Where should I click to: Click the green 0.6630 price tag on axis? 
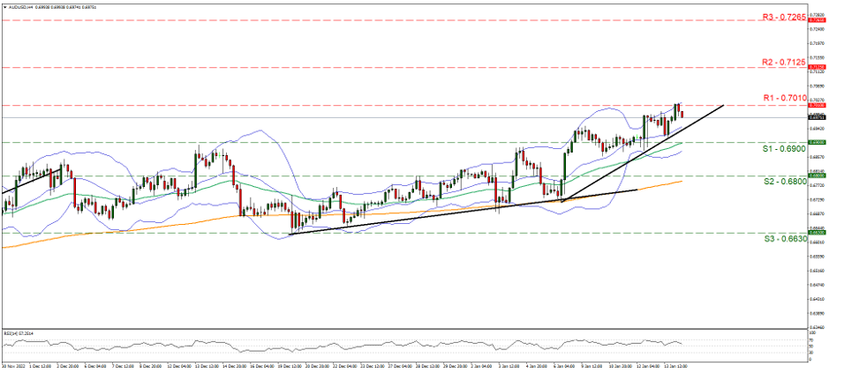coord(818,233)
